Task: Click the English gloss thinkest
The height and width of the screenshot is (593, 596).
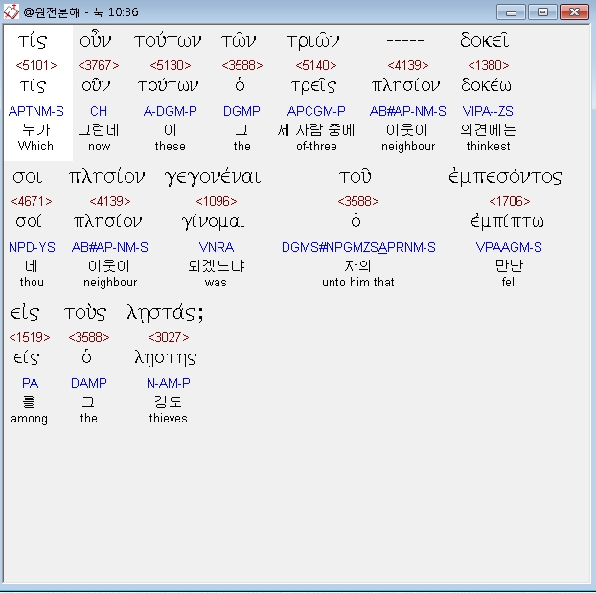Action: point(488,146)
